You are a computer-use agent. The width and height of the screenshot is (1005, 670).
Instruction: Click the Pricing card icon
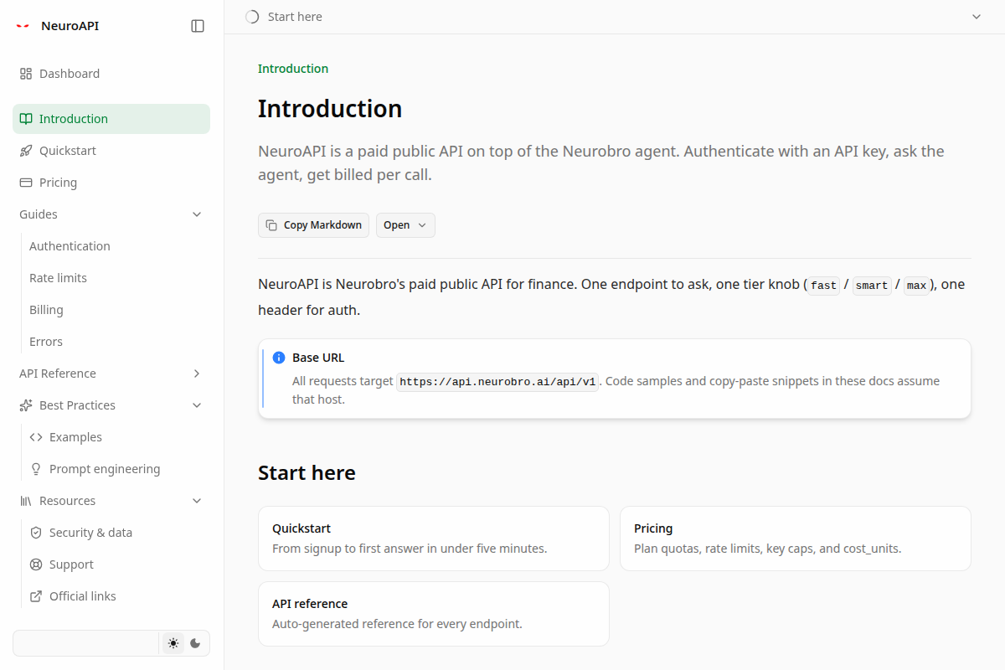pos(26,183)
